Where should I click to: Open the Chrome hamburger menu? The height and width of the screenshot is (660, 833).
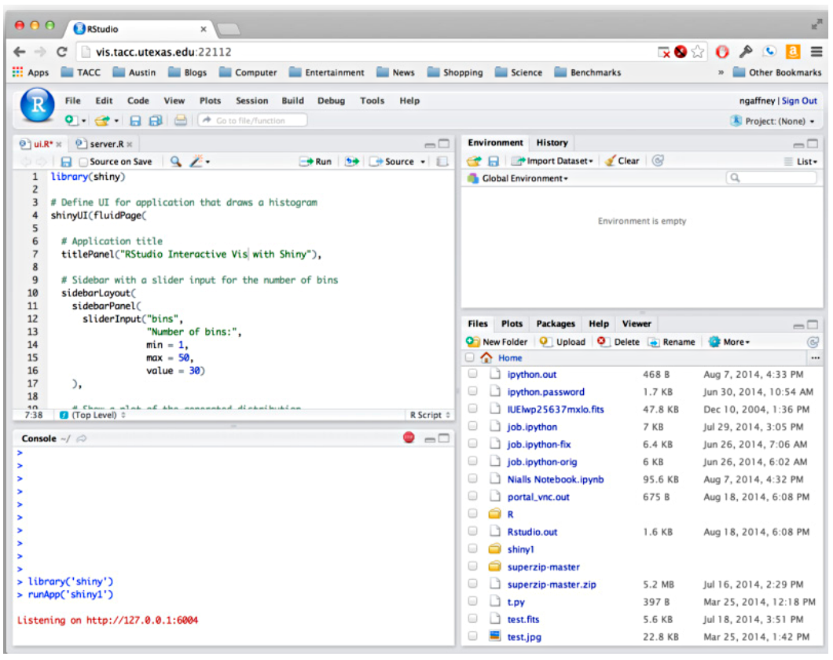[816, 52]
